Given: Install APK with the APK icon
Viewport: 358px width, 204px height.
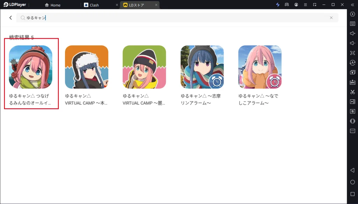Looking at the screenshot, I should pos(352,82).
